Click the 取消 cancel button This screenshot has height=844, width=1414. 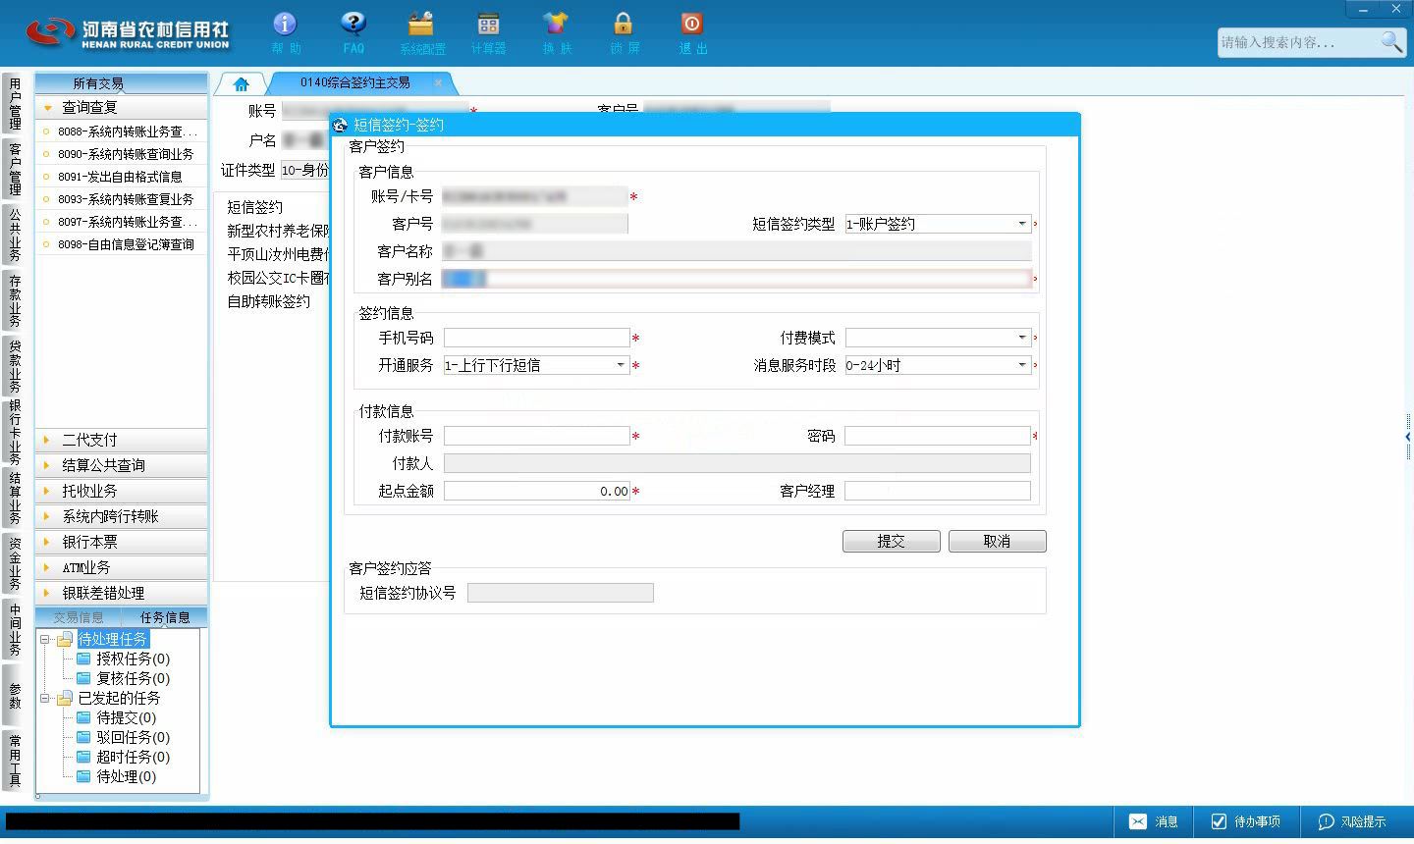pos(997,541)
